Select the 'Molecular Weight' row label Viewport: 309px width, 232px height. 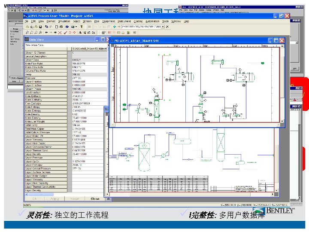pyautogui.click(x=46, y=122)
